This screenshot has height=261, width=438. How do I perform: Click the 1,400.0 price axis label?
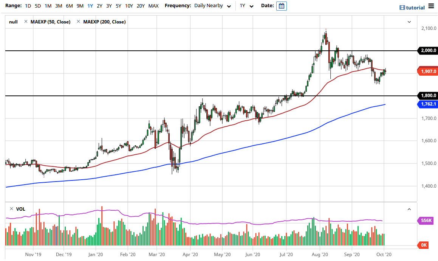tap(429, 186)
